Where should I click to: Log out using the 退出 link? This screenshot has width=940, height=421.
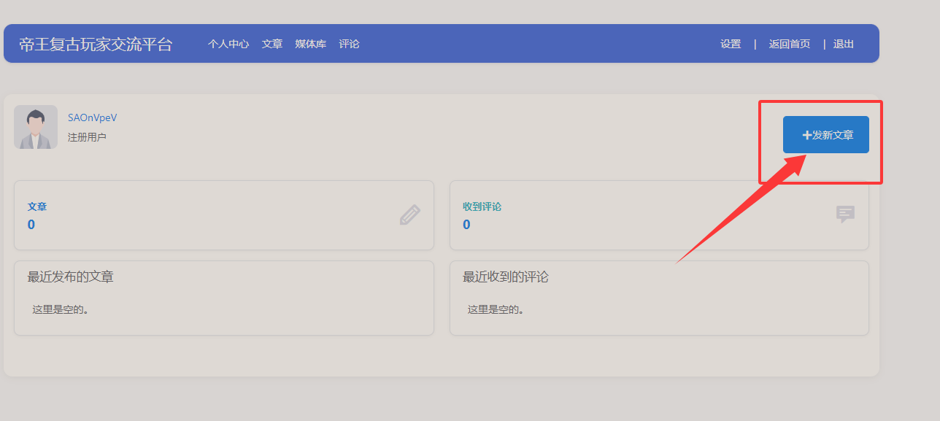coord(843,44)
